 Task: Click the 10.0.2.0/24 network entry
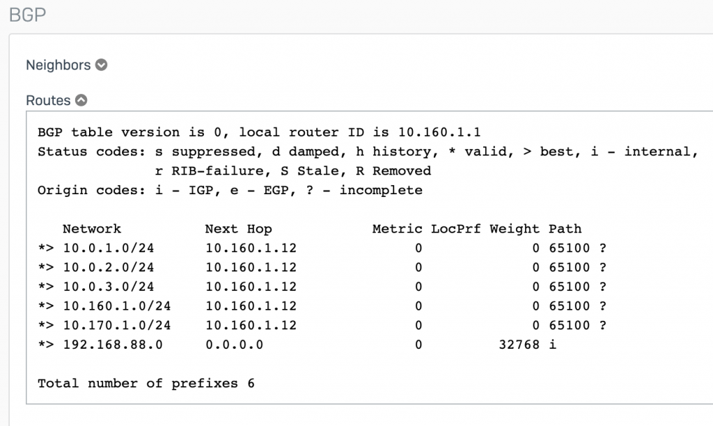coord(108,267)
